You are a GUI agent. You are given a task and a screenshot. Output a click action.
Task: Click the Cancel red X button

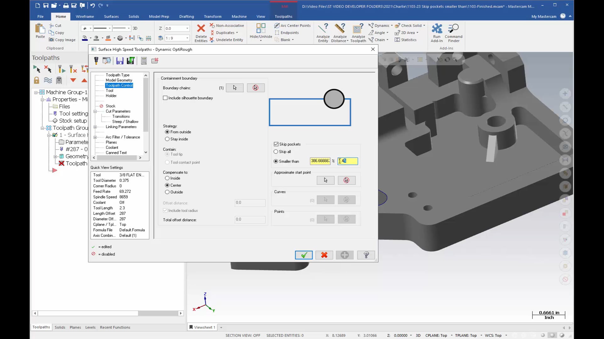click(x=324, y=255)
